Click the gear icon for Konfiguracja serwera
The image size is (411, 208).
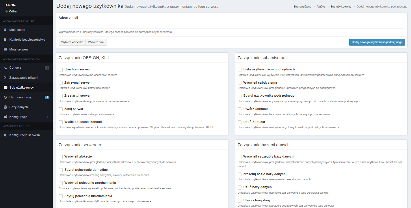(x=5, y=135)
